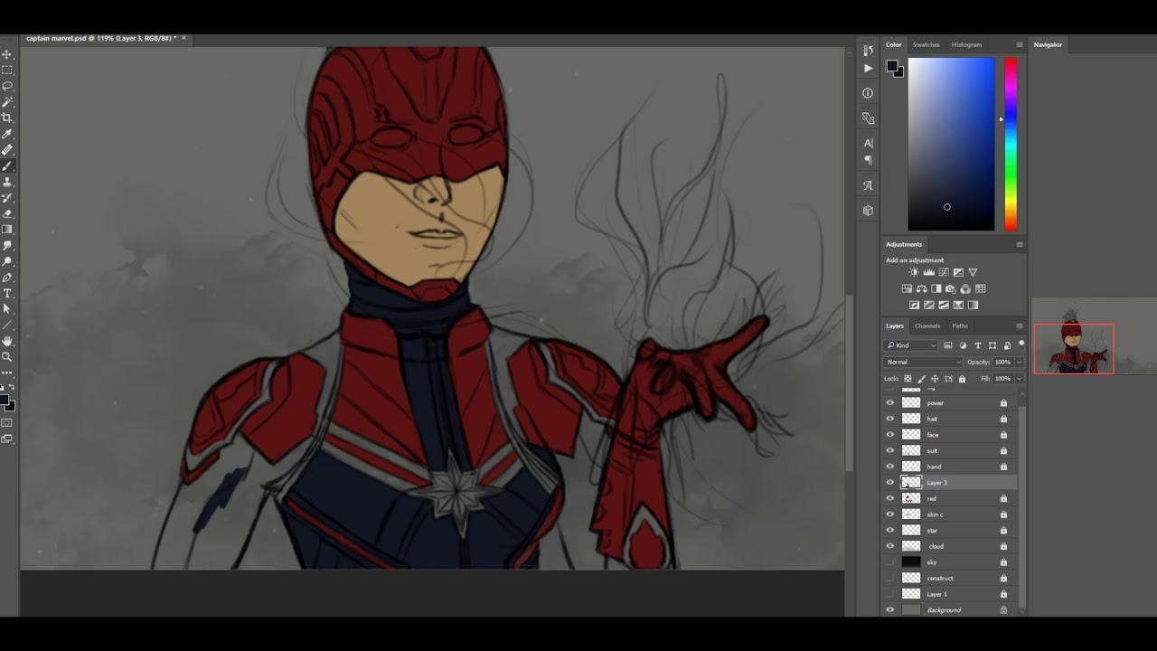Add a Gradient Map adjustment
This screenshot has height=651, width=1157.
(x=973, y=305)
